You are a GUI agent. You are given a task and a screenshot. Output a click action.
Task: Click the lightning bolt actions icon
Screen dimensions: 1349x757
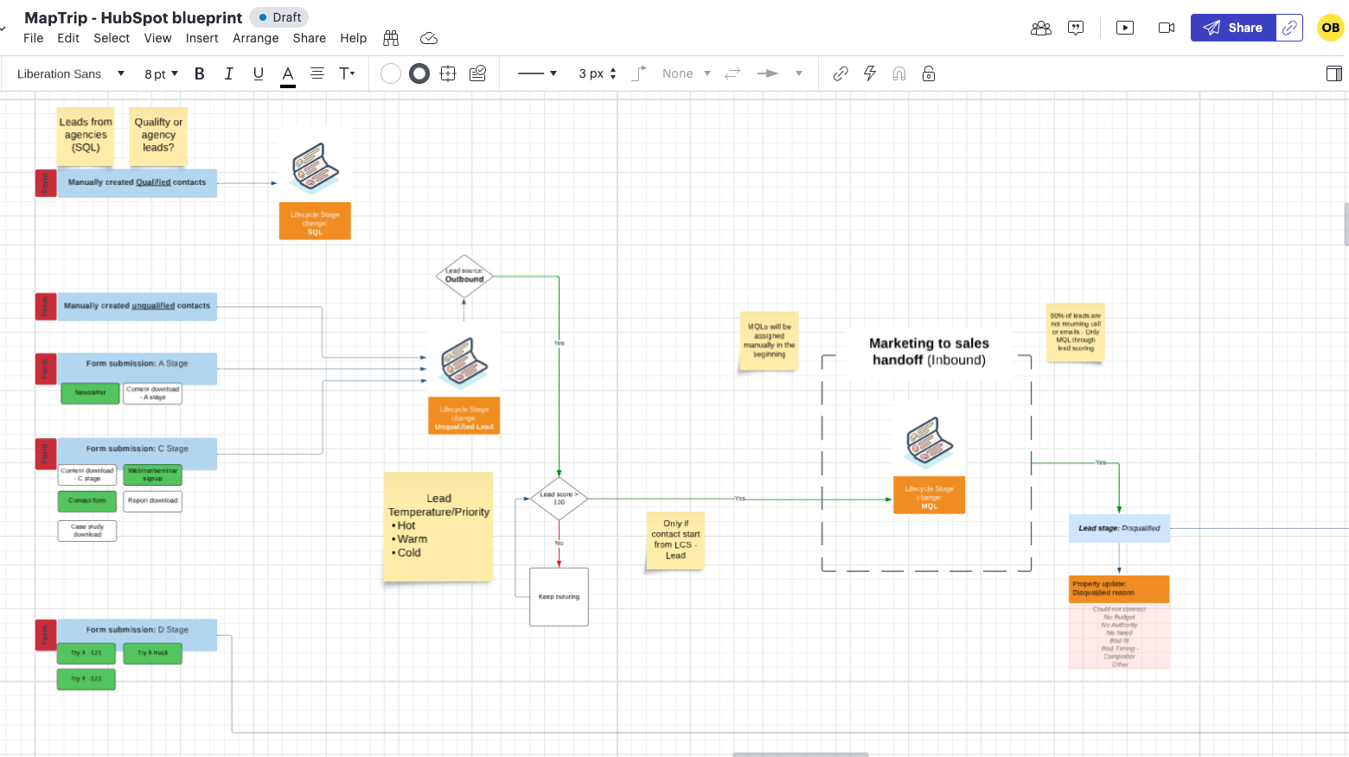870,73
